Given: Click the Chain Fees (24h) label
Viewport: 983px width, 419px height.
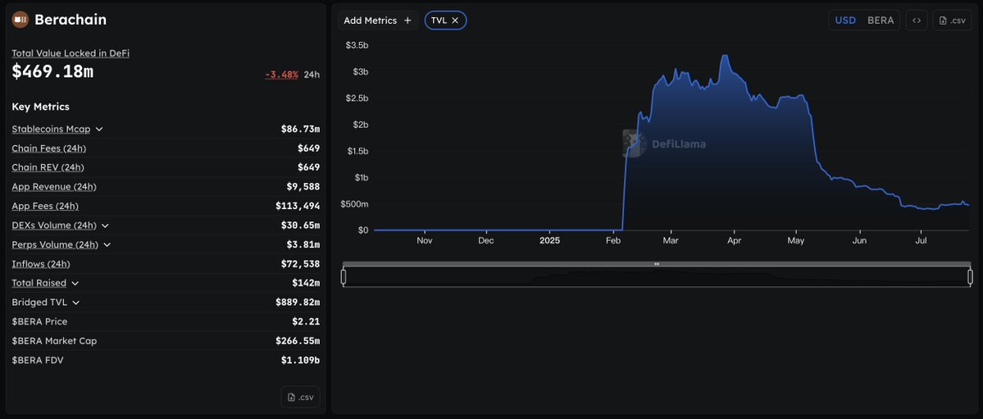Looking at the screenshot, I should 49,148.
